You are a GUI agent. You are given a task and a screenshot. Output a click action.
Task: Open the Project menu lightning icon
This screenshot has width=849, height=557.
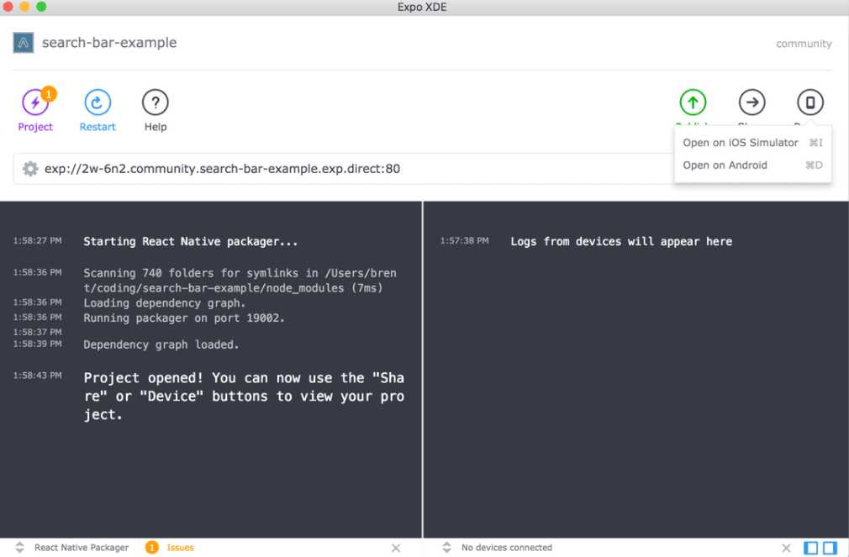point(34,102)
